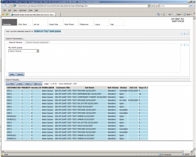Open the recent pages dropdown beside Forward
Screen dimensions: 196x157
(x=11, y=6)
